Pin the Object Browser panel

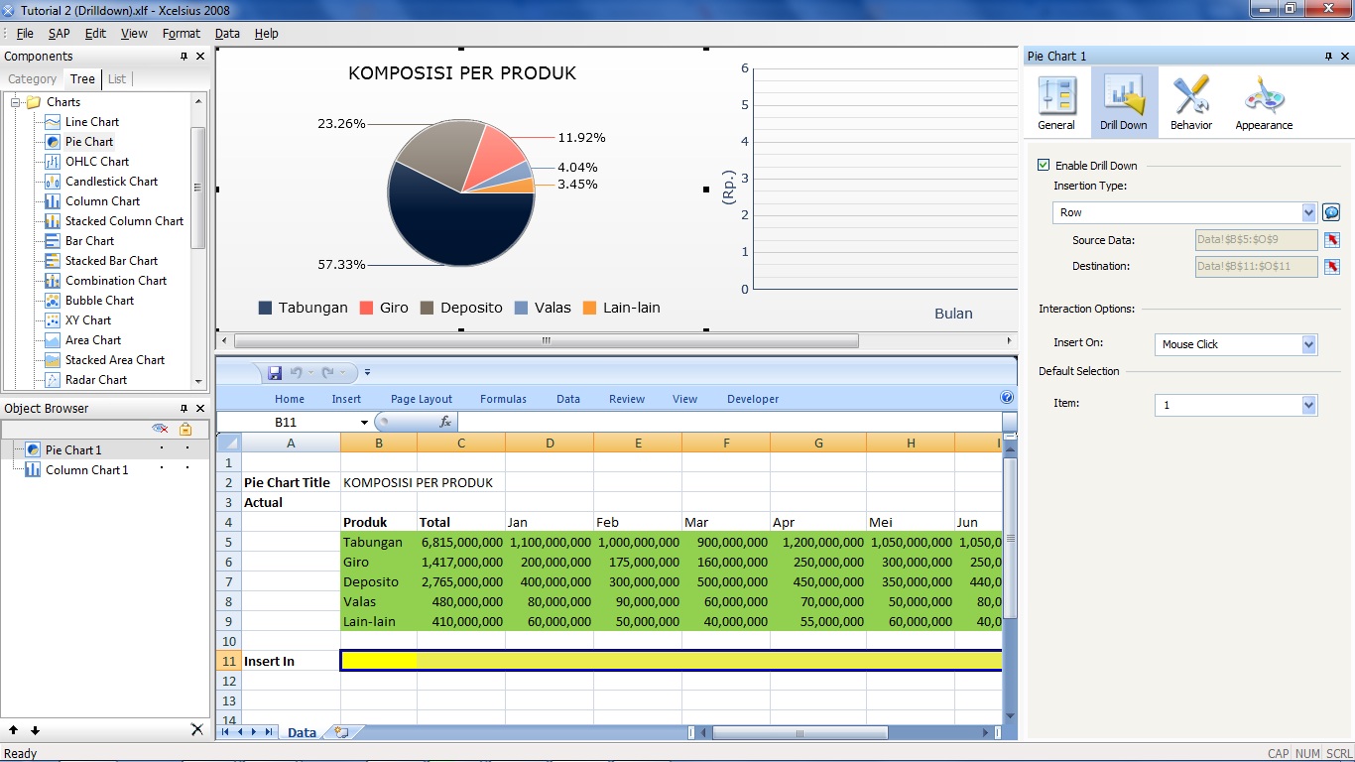pos(184,409)
